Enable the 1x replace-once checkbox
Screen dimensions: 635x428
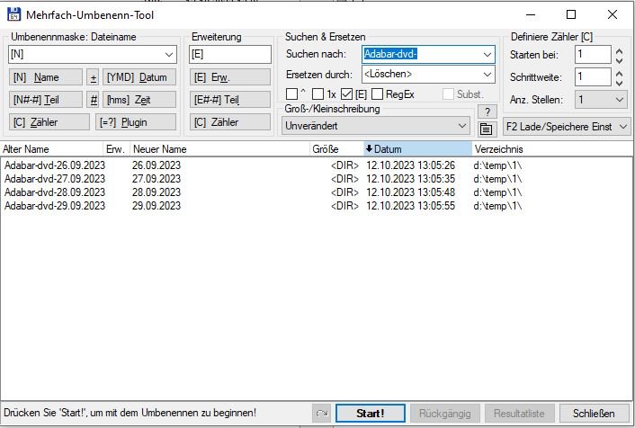coord(317,94)
